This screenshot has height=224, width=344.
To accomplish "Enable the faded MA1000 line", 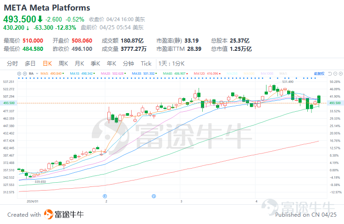I will tap(267, 74).
